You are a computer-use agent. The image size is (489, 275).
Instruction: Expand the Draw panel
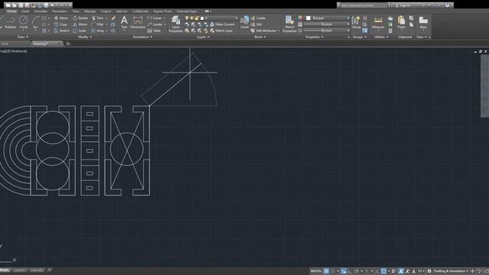(x=22, y=37)
